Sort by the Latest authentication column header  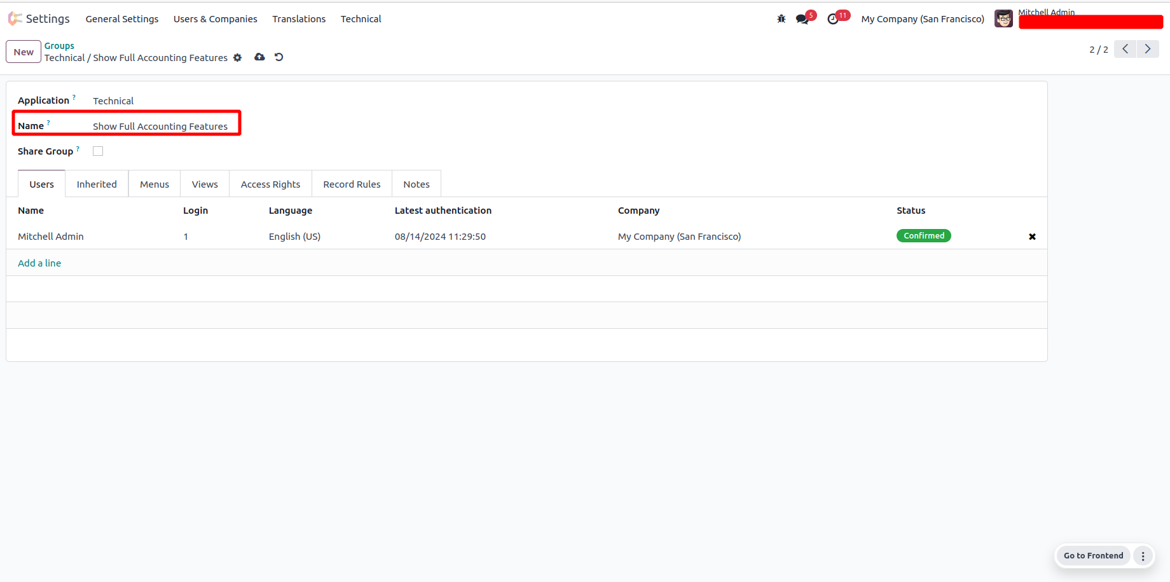(443, 211)
